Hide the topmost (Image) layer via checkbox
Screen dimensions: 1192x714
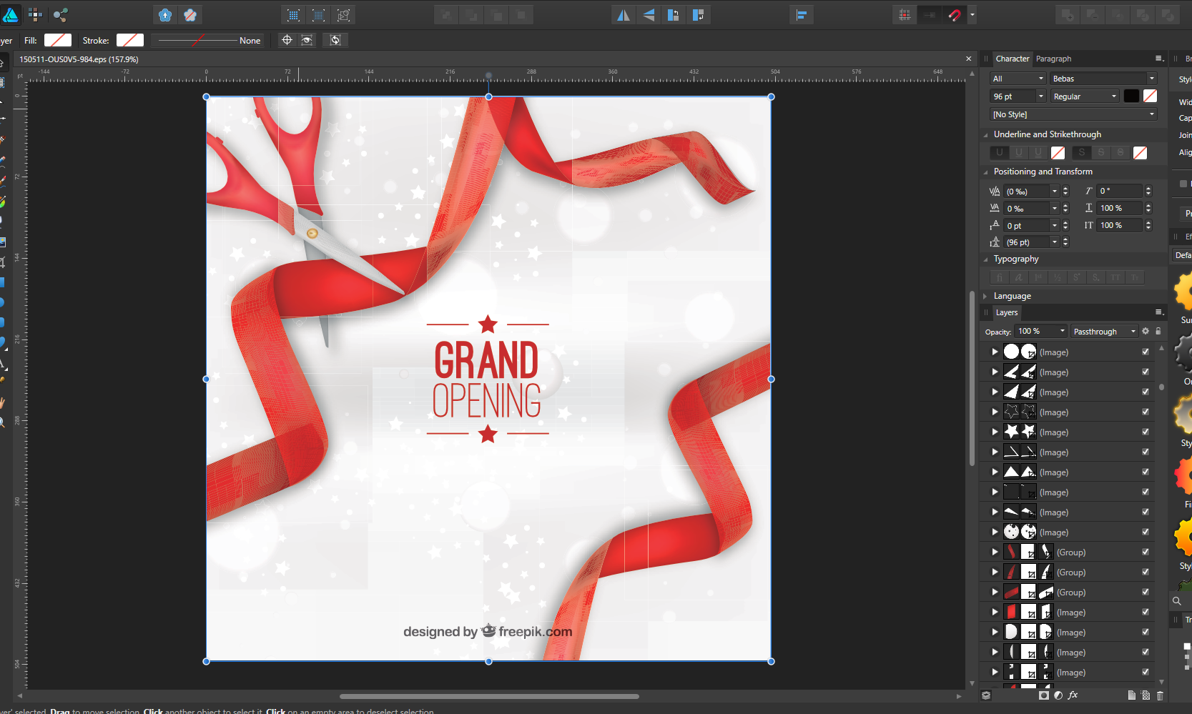(1145, 352)
